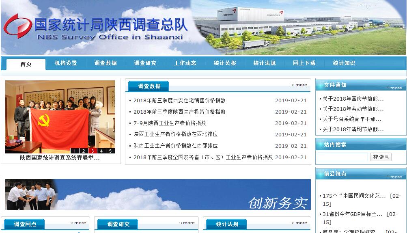Open 陕西工业生产者价格指数在西部排位 article
The height and width of the screenshot is (233, 407).
coord(175,146)
